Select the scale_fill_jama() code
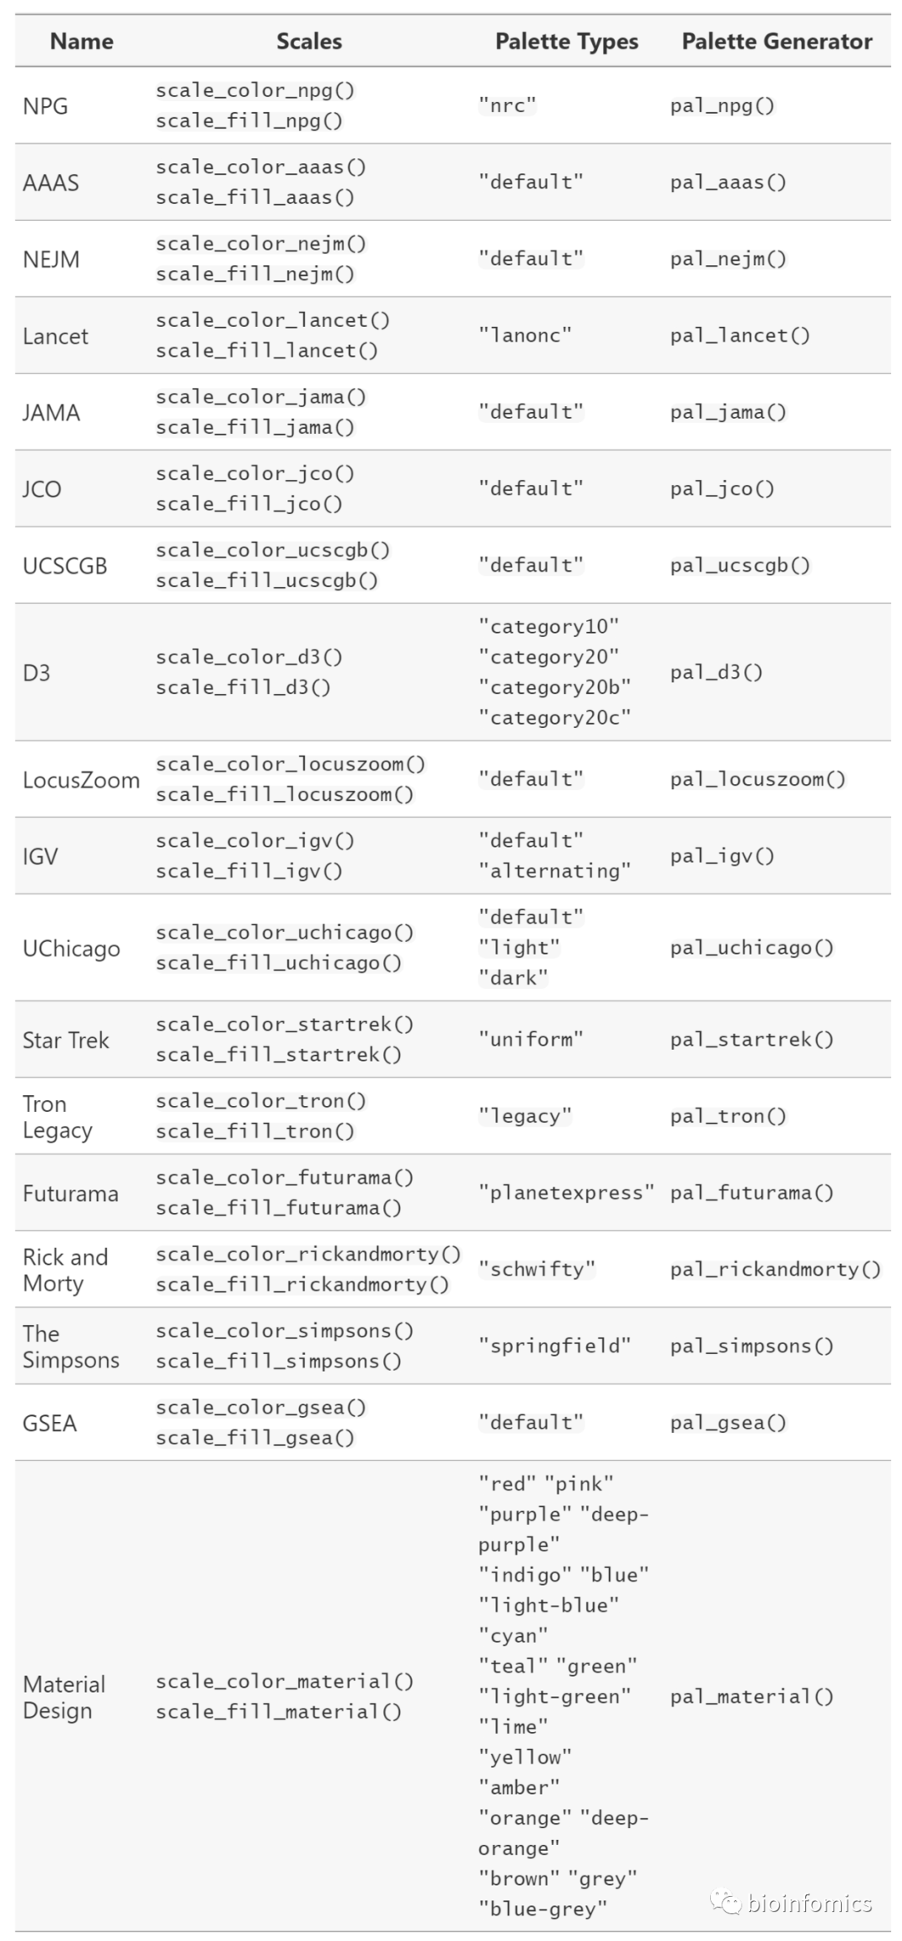 (x=255, y=427)
